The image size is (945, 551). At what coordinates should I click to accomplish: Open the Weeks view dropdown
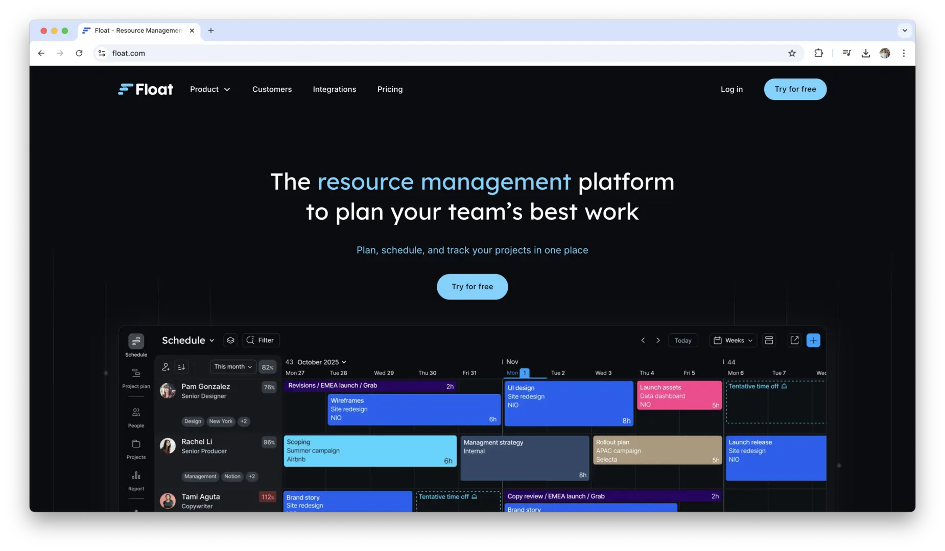coord(733,340)
